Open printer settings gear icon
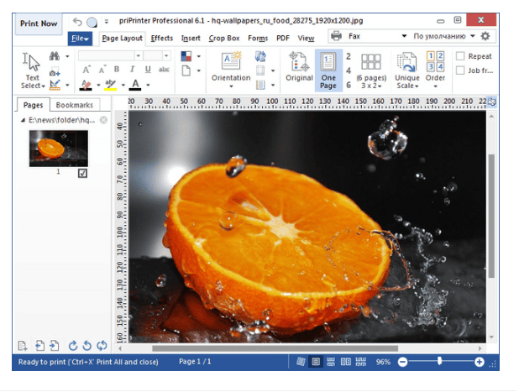Screen dimensions: 519x392 (485, 36)
